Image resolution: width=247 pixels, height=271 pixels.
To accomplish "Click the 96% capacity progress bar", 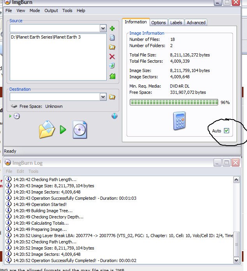I will 174,102.
